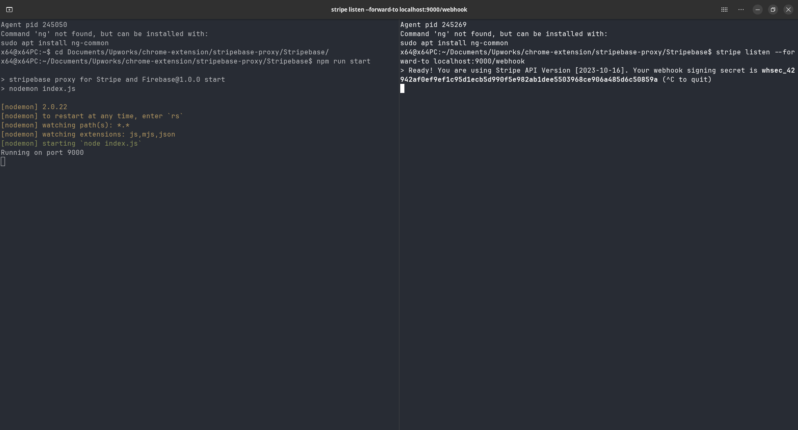Viewport: 798px width, 430px height.
Task: Click the 'Ready! You are using Stripe API Version' line
Action: tap(598, 71)
